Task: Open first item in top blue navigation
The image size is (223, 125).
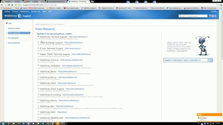Action: point(7,11)
